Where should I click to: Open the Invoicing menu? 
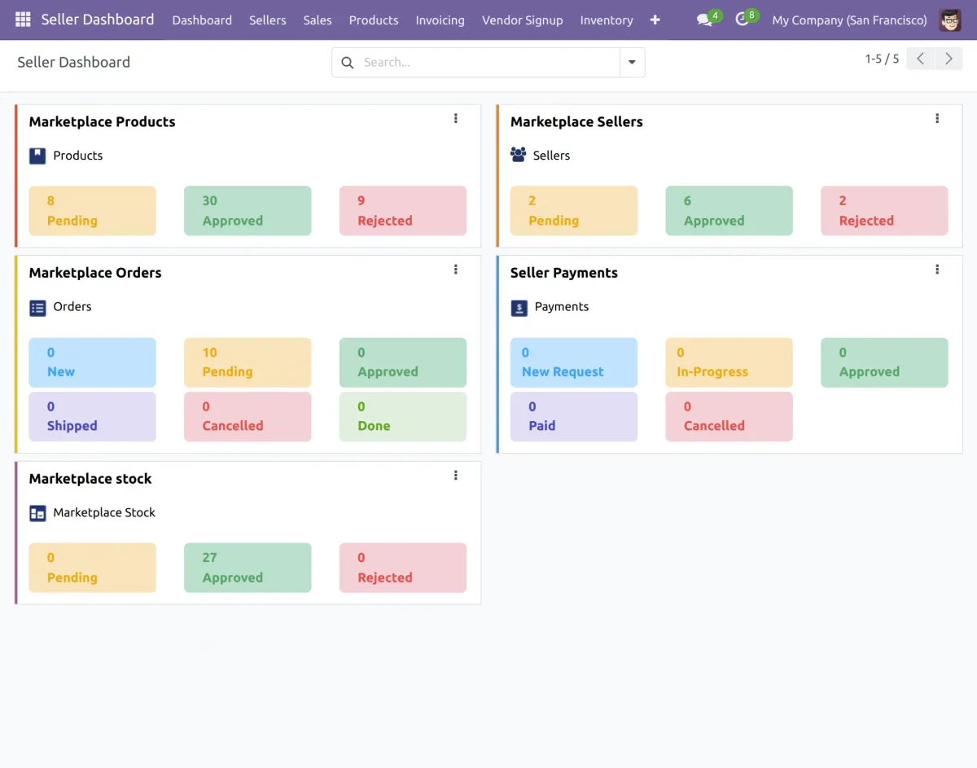click(x=440, y=20)
